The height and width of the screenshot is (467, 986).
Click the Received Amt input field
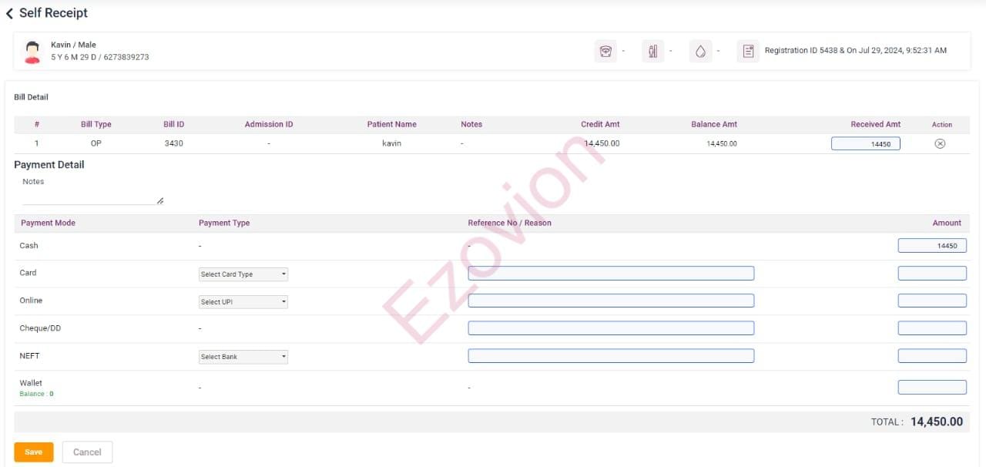click(865, 144)
